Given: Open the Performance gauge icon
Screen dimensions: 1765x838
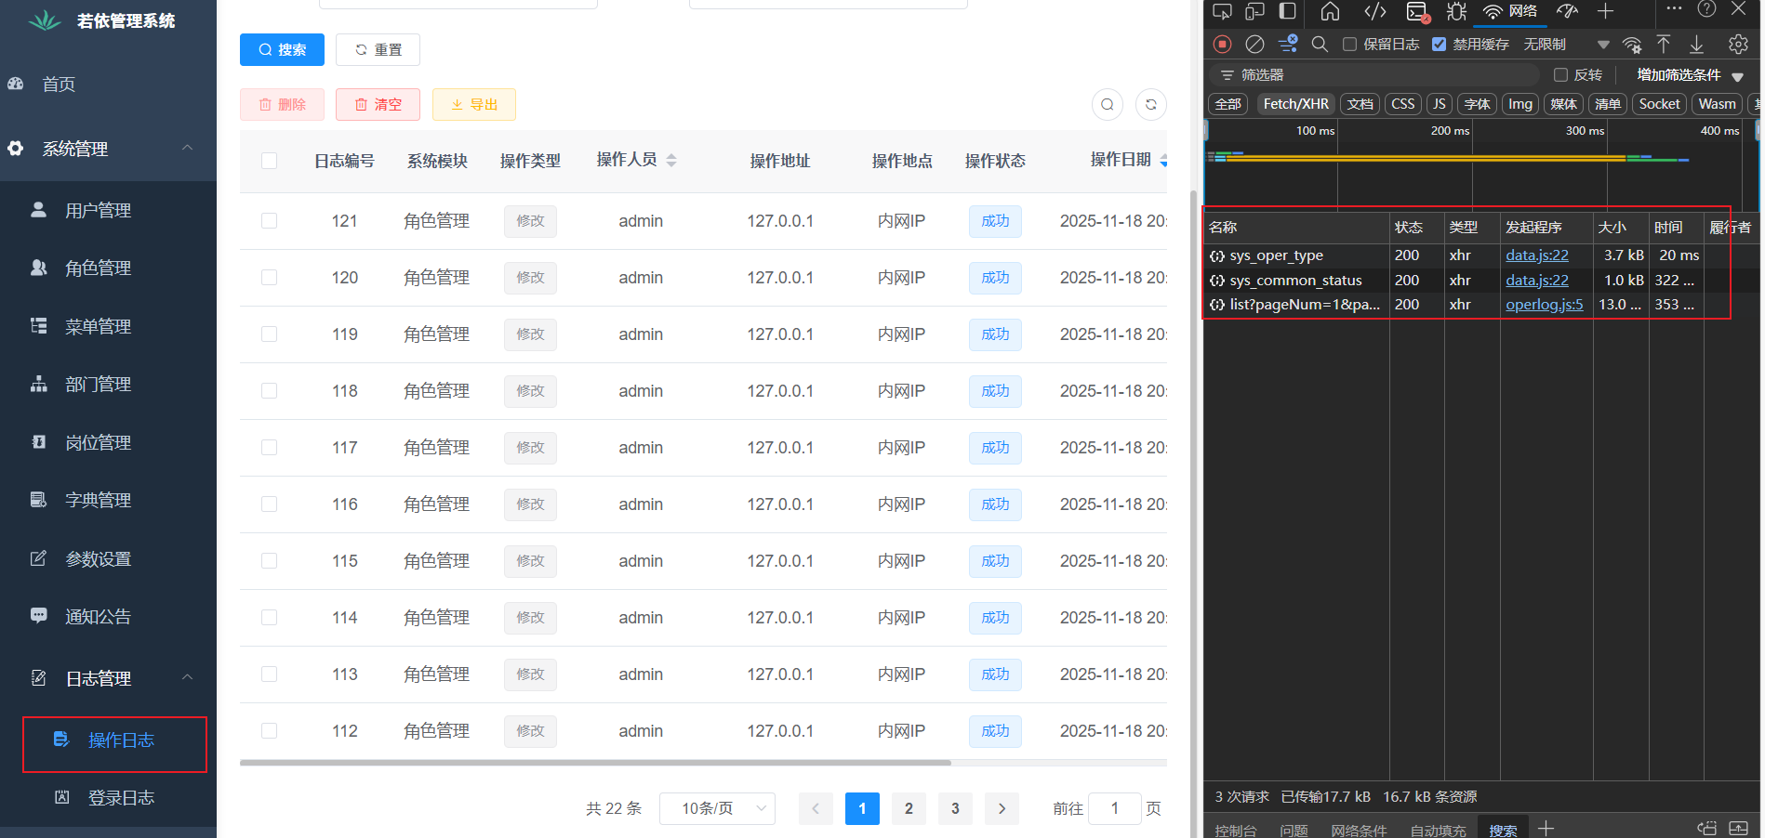Looking at the screenshot, I should pos(1568,11).
